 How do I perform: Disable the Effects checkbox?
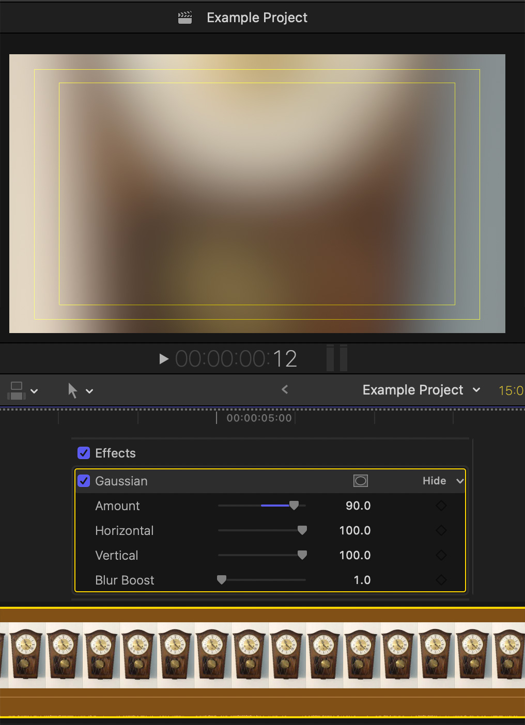pos(84,453)
